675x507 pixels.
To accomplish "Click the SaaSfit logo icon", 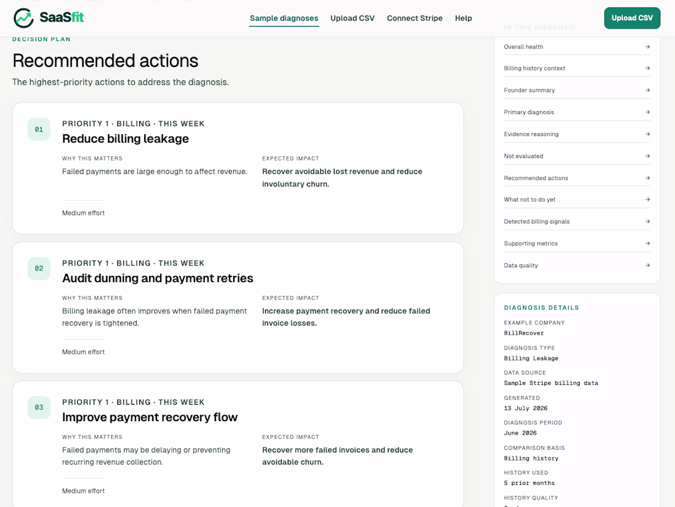I will pyautogui.click(x=23, y=18).
